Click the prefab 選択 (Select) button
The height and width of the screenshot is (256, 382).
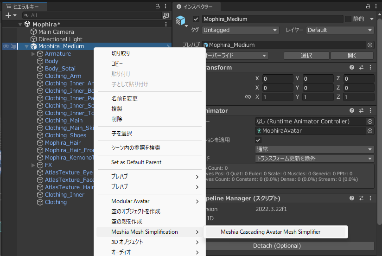306,56
